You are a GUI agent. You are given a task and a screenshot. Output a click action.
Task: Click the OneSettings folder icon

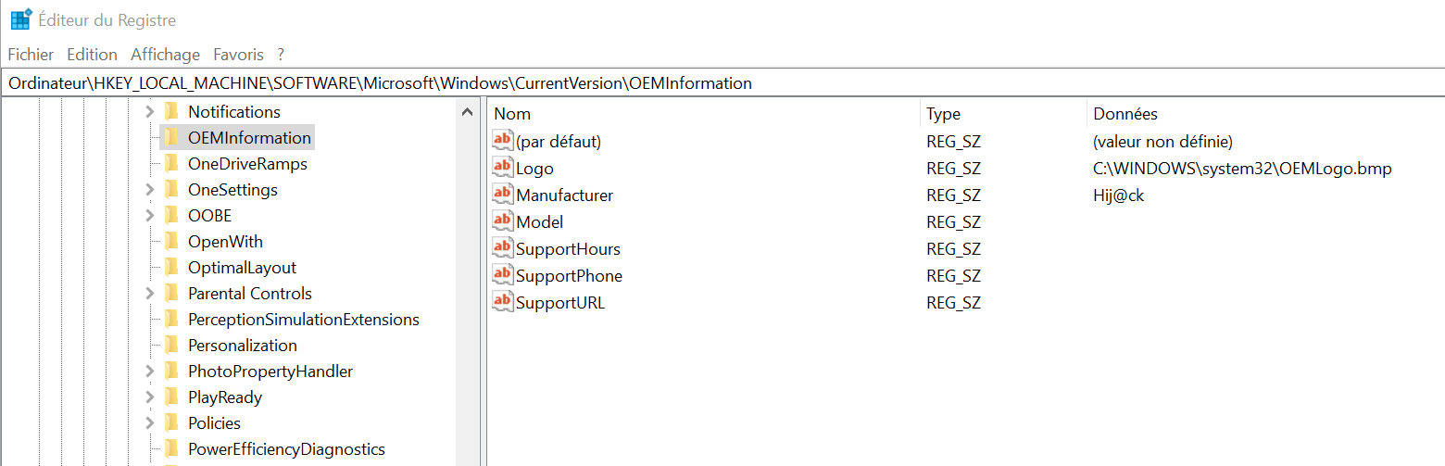tap(170, 189)
